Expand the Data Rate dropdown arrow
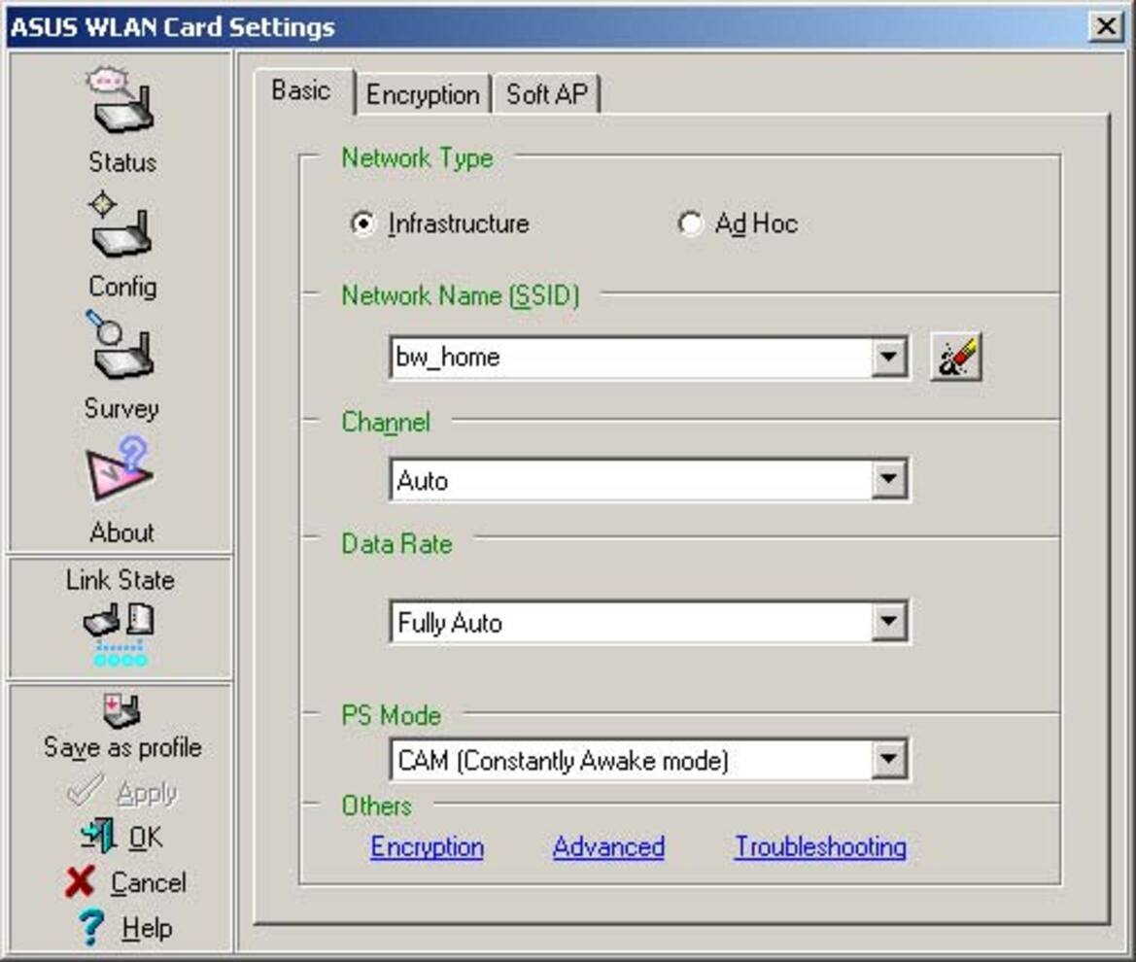The image size is (1136, 962). point(888,621)
